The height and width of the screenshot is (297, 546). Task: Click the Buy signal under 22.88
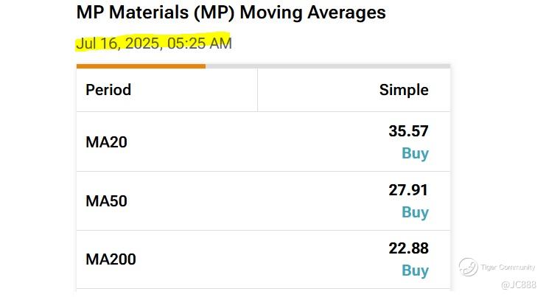point(415,270)
